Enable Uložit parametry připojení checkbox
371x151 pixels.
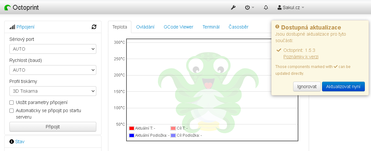[11, 103]
